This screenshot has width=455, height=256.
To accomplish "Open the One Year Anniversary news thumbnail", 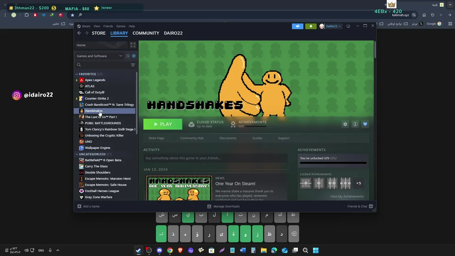I will [x=179, y=188].
